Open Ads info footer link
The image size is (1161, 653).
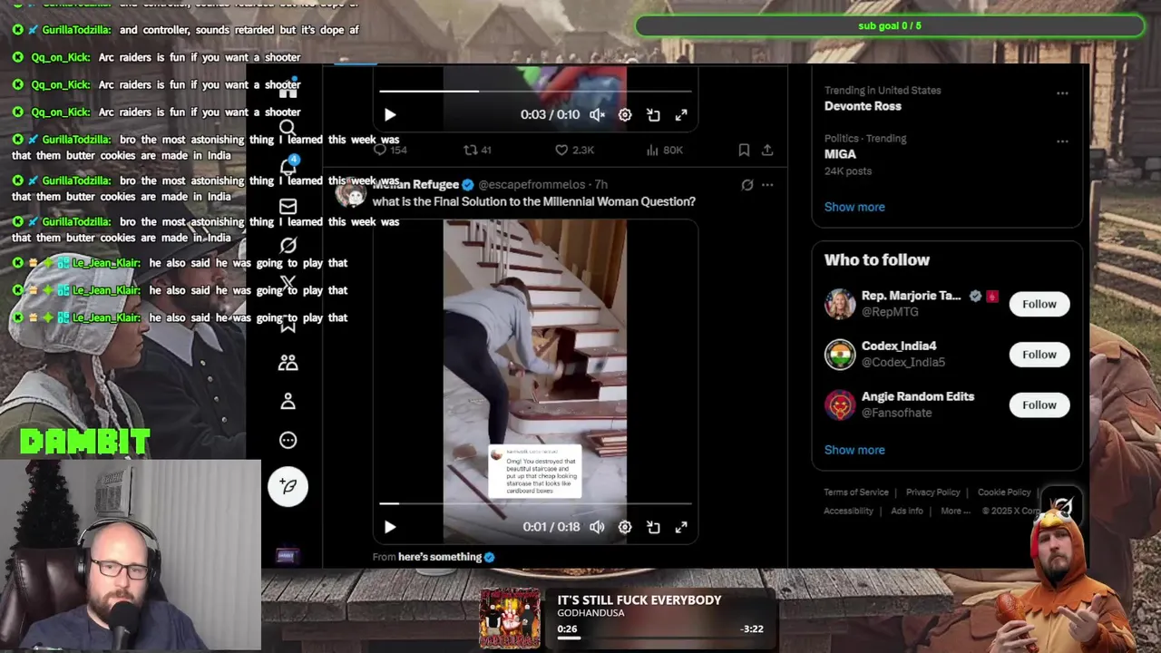(907, 511)
